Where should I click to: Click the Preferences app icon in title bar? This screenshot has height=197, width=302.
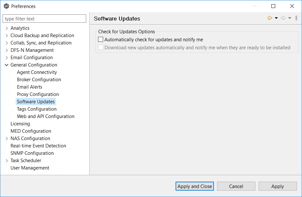click(6, 6)
